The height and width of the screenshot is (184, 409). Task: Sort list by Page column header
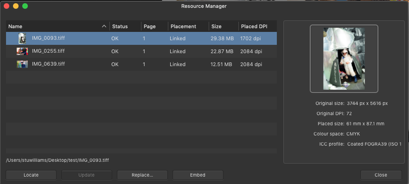(x=150, y=26)
